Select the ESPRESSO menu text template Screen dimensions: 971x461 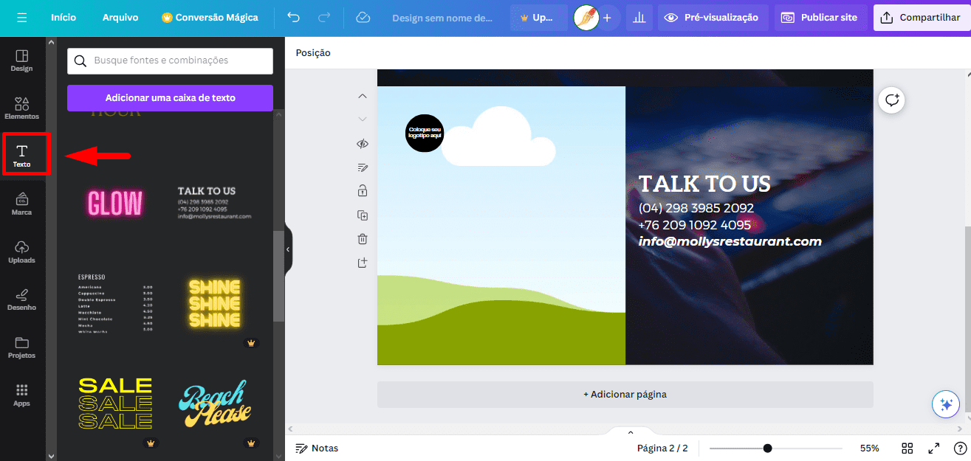[x=115, y=303]
